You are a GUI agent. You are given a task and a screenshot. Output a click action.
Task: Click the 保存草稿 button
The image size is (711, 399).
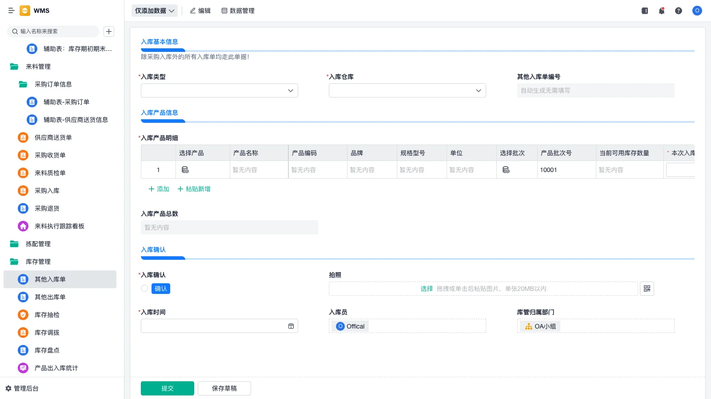click(x=224, y=388)
